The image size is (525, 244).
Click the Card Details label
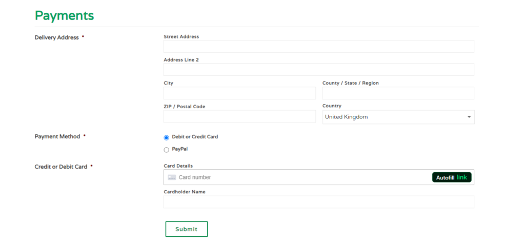178,166
